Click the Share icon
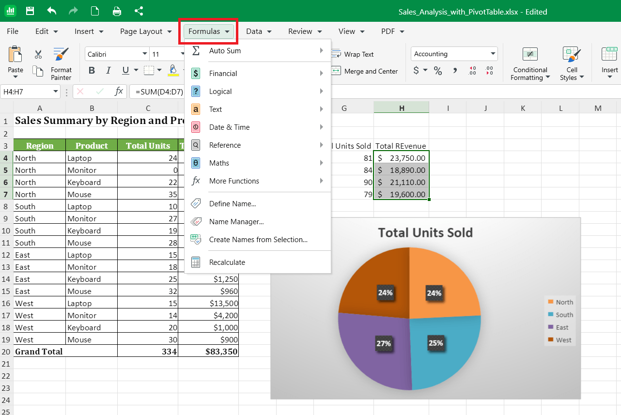621x415 pixels. click(139, 11)
